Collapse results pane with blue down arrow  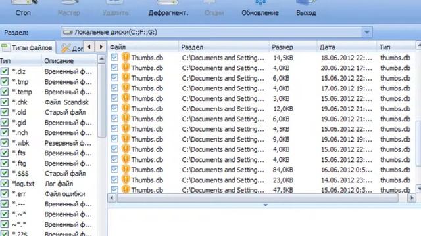click(266, 205)
